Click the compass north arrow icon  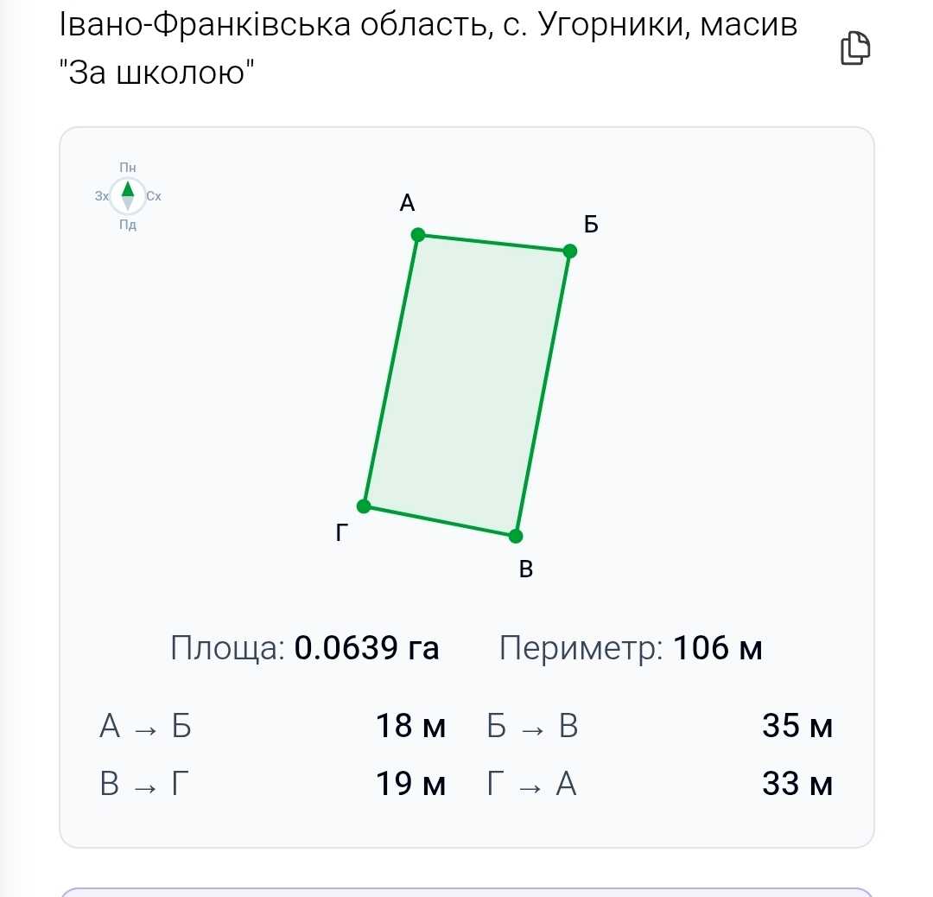(x=127, y=196)
